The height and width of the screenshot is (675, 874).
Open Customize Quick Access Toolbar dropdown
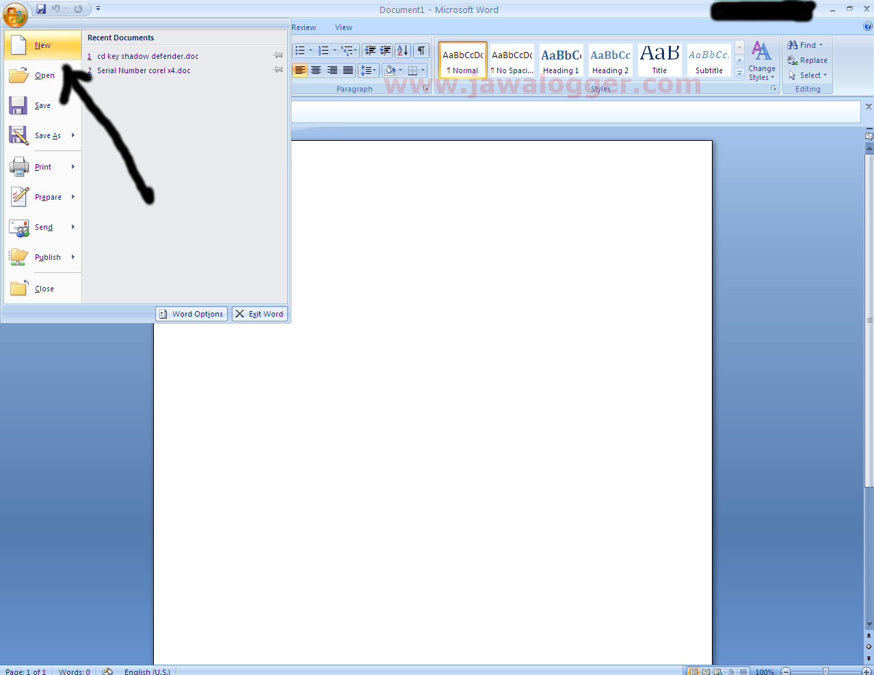[x=98, y=9]
